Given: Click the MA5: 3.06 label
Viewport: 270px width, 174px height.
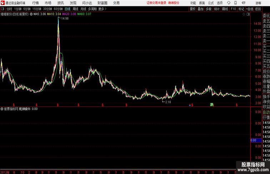Looking at the screenshot, I should [40, 14].
